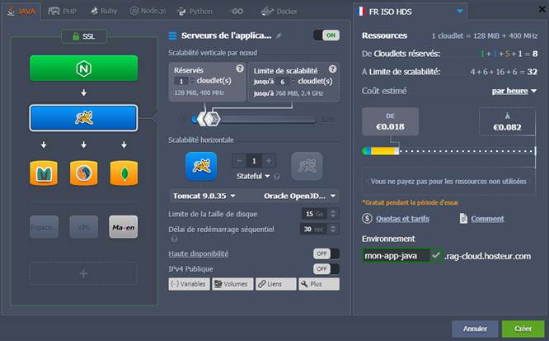Open the par heure cost period dropdown

tap(513, 91)
